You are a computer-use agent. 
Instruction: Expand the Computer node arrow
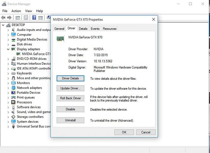(8, 35)
